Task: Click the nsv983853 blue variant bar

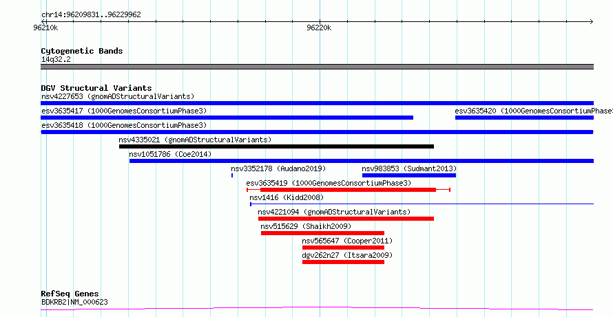Action: (x=409, y=175)
